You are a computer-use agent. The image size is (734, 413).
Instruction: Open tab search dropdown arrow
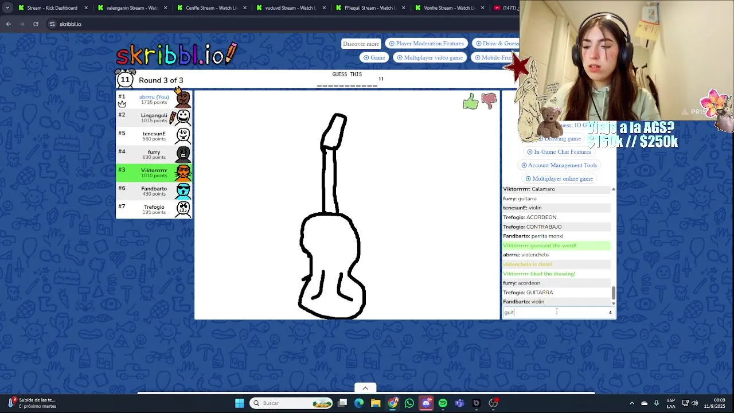click(x=7, y=8)
